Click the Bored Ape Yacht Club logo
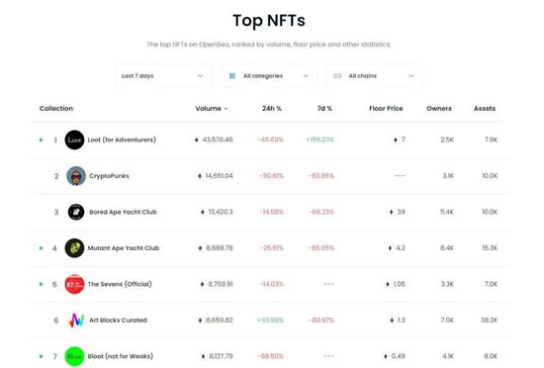This screenshot has width=544, height=368. click(x=76, y=212)
